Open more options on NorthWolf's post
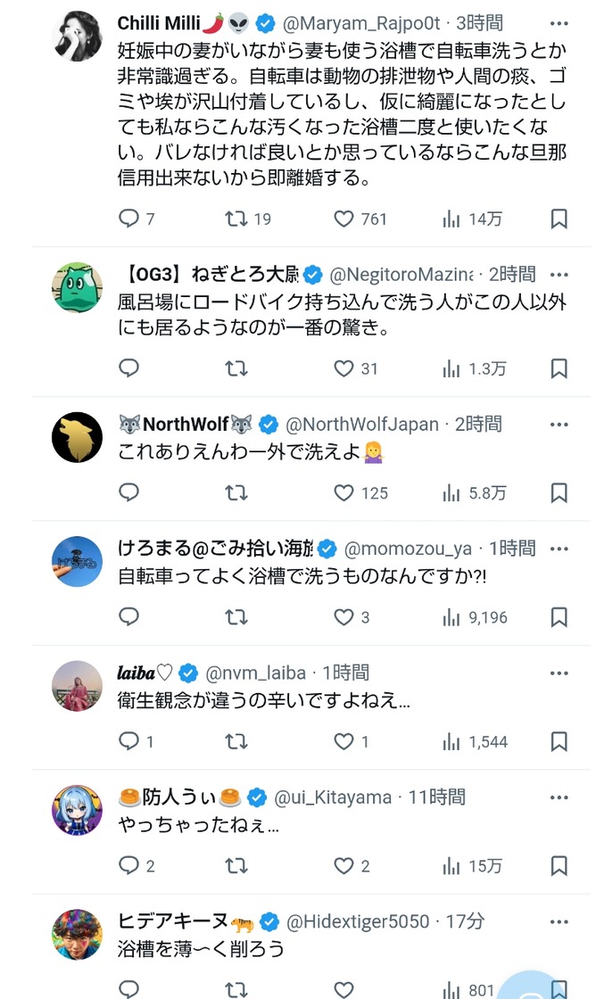Screen dimensions: 596x999 [559, 424]
